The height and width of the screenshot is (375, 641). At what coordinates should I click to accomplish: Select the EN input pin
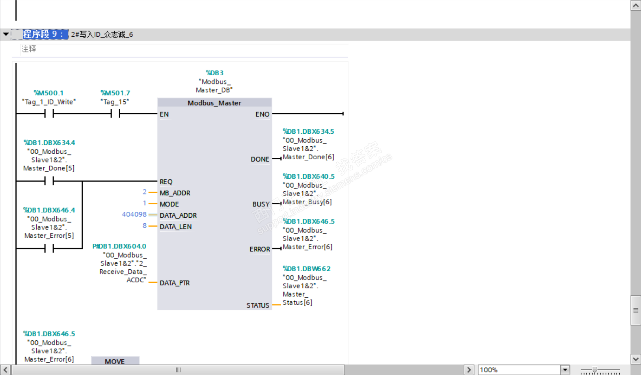pyautogui.click(x=164, y=114)
